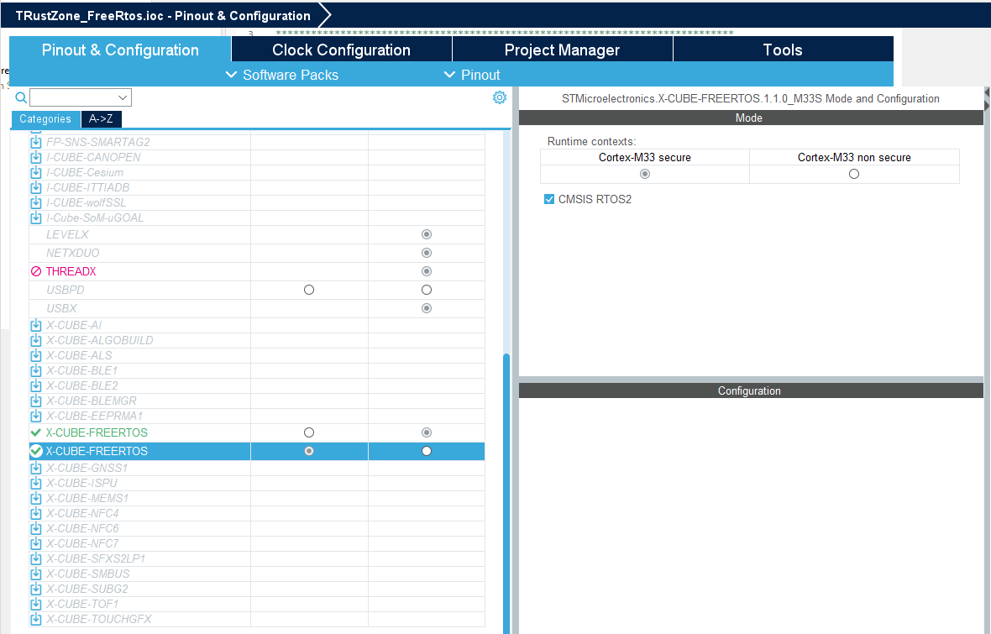Disable the CMSIS RTOS2 checkbox
Image resolution: width=991 pixels, height=634 pixels.
pyautogui.click(x=548, y=199)
